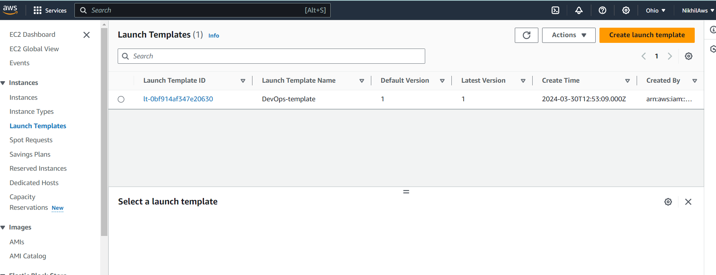Collapse the Instances sidebar section
Image resolution: width=716 pixels, height=275 pixels.
3,83
